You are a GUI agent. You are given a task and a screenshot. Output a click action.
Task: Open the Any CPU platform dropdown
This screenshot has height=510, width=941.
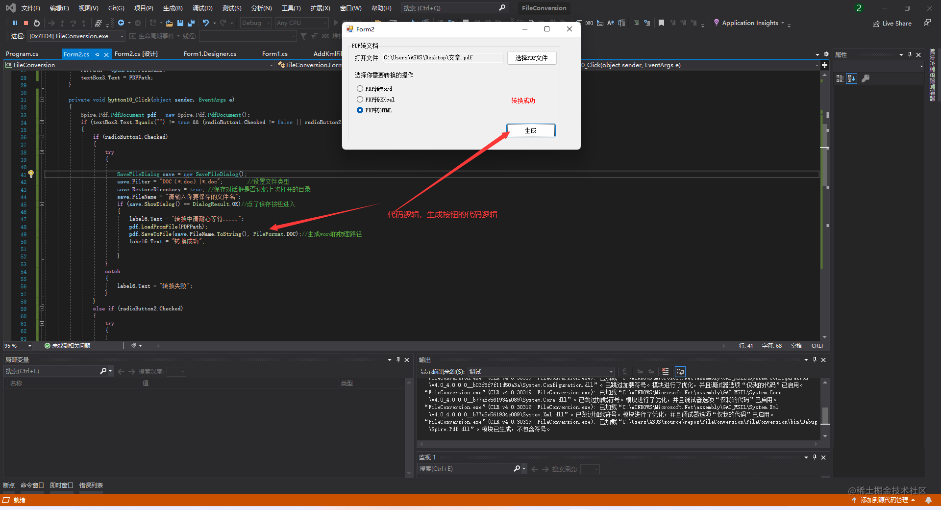301,23
